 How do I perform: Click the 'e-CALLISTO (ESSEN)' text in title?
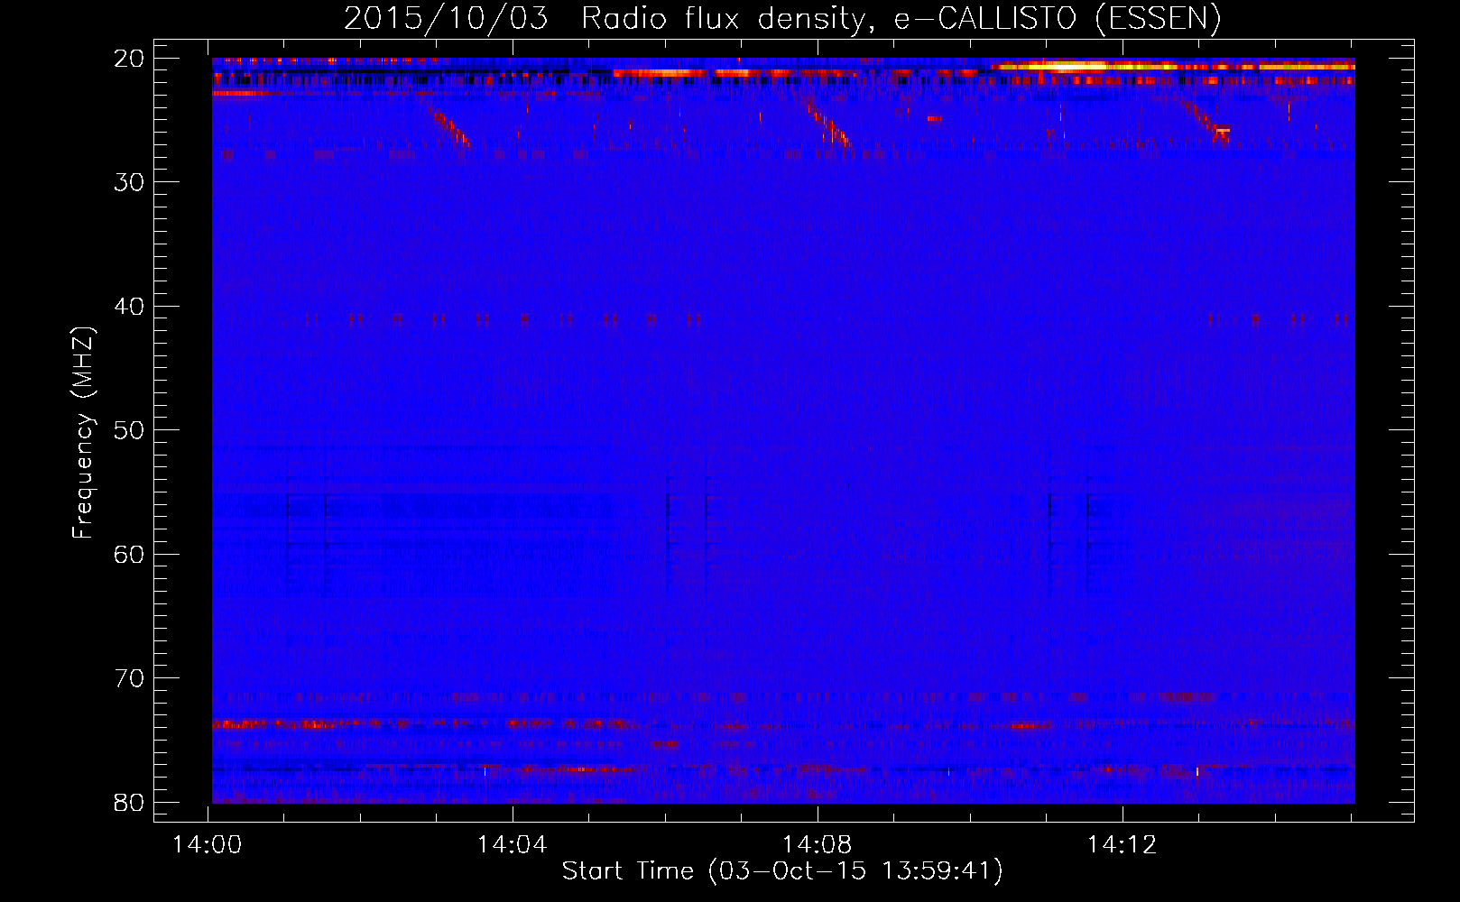1058,19
